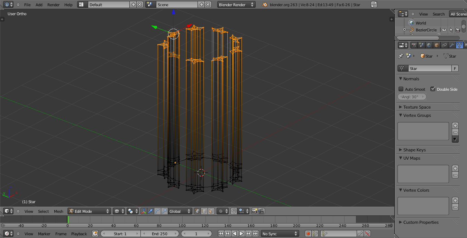Image resolution: width=467 pixels, height=238 pixels.
Task: Open the No Sync dropdown
Action: [x=280, y=234]
